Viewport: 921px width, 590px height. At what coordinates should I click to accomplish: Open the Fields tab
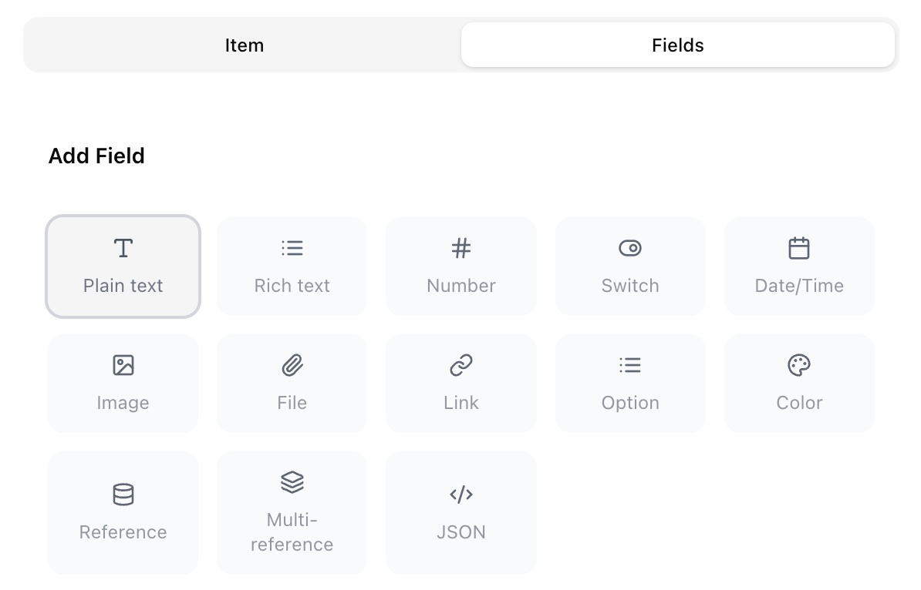tap(677, 45)
